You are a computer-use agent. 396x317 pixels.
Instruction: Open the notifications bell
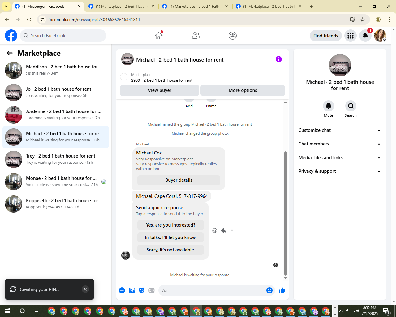click(x=365, y=36)
